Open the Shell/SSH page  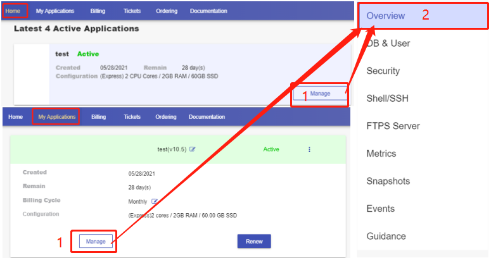(387, 99)
